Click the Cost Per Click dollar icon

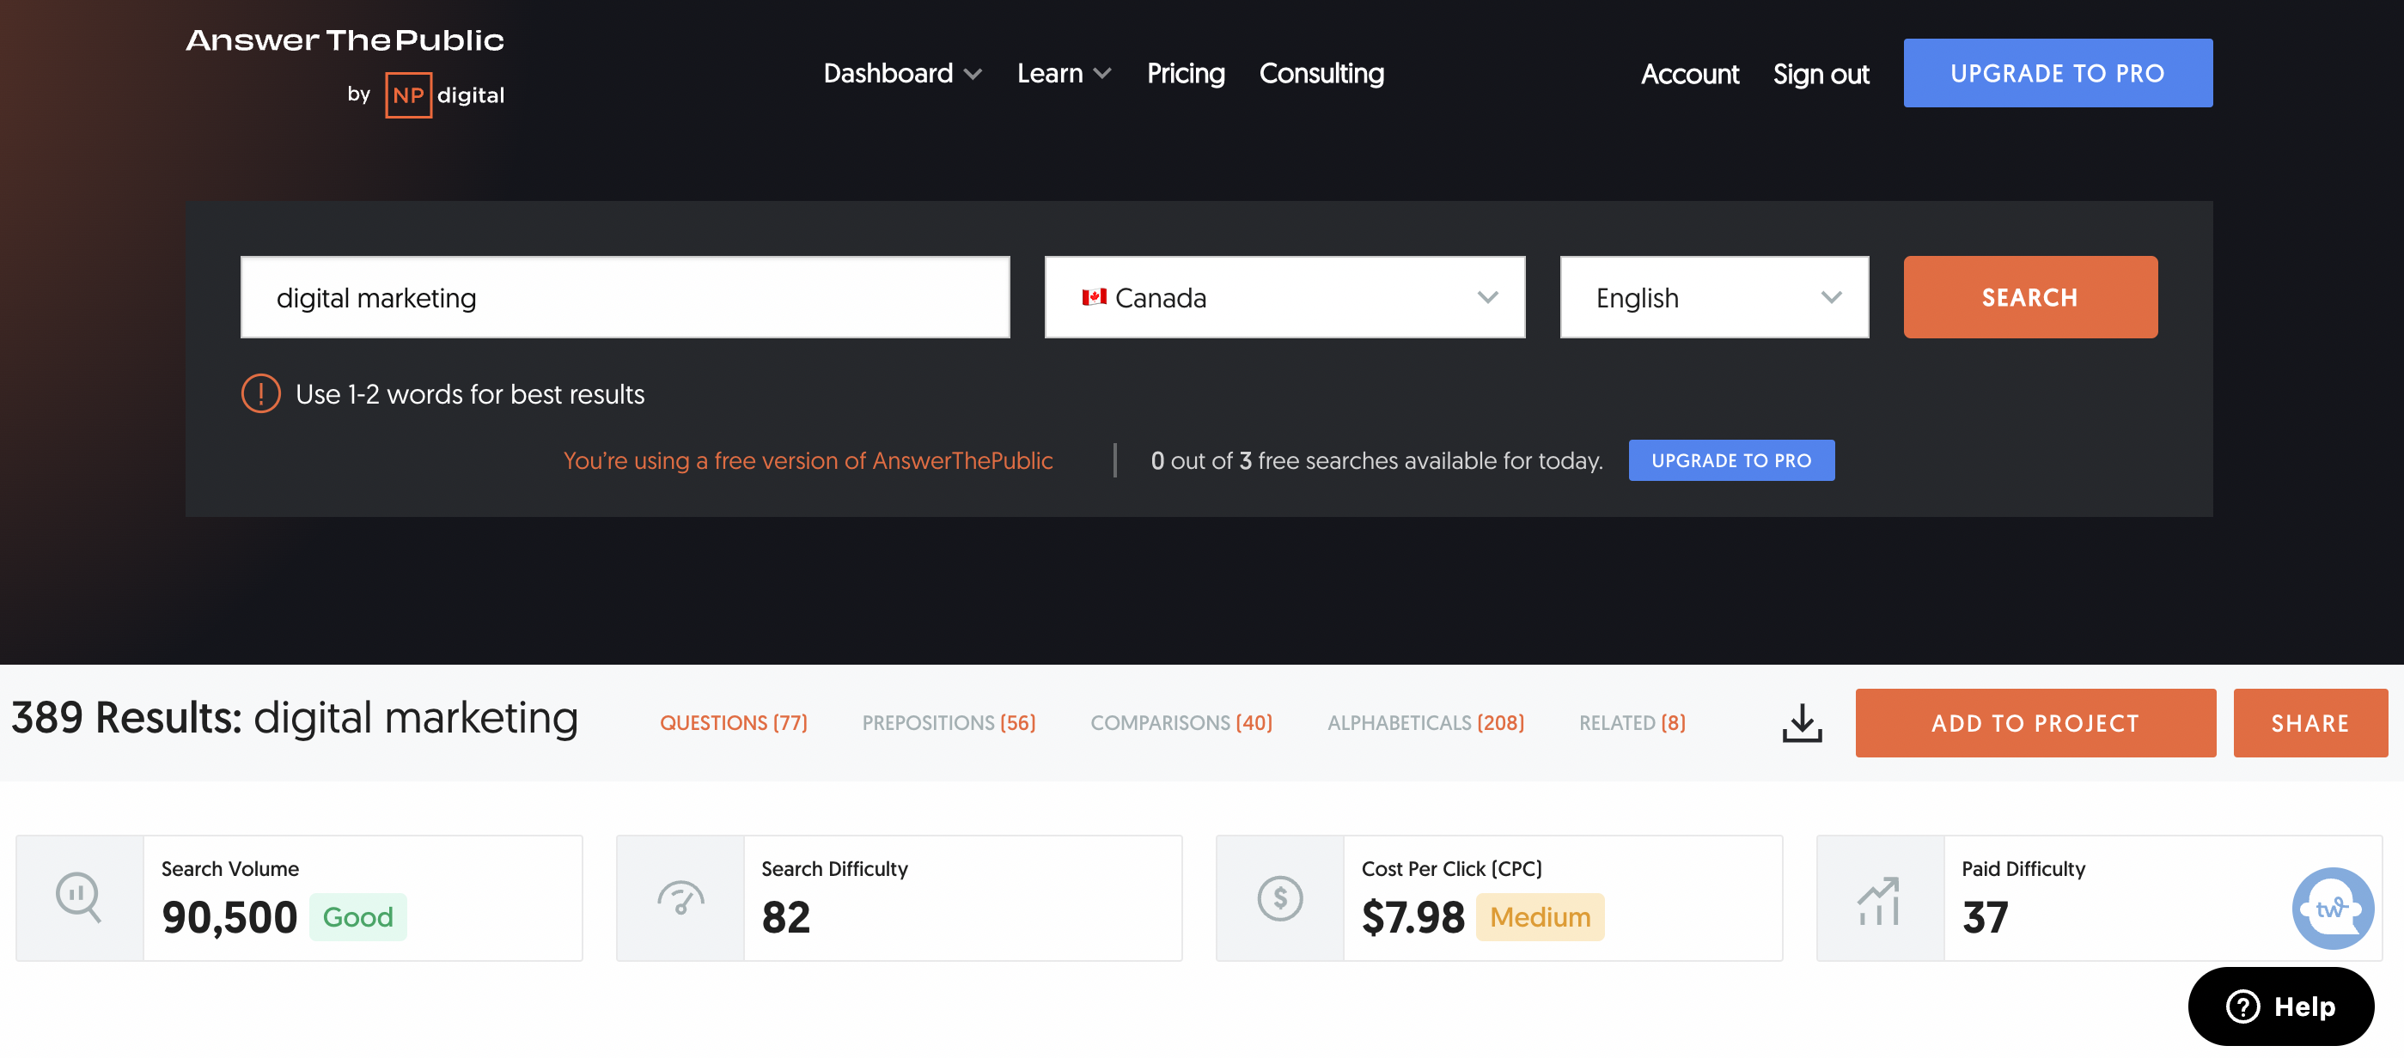pos(1279,898)
